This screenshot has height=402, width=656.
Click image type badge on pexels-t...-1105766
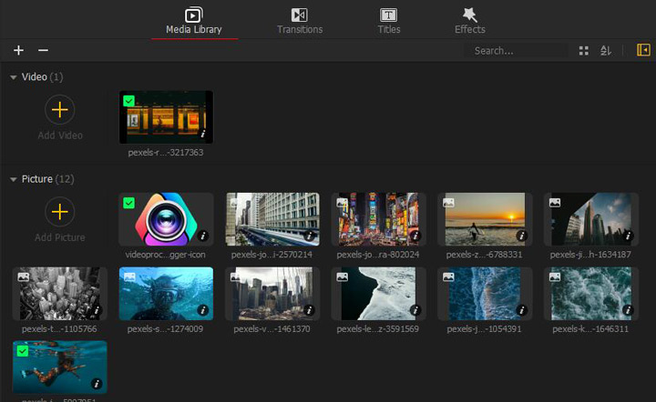click(x=24, y=277)
